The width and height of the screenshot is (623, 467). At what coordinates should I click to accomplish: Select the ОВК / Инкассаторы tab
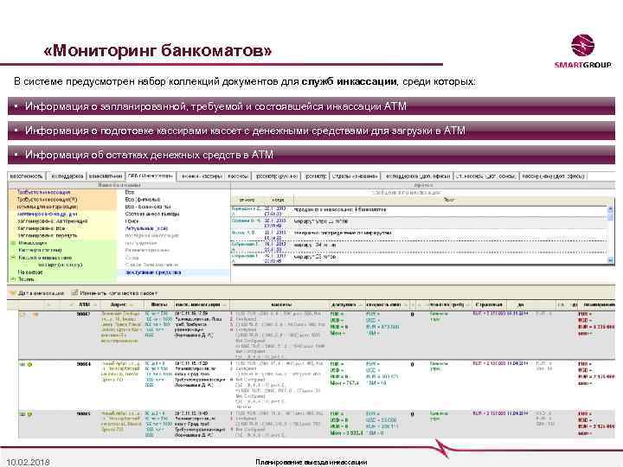coord(151,176)
